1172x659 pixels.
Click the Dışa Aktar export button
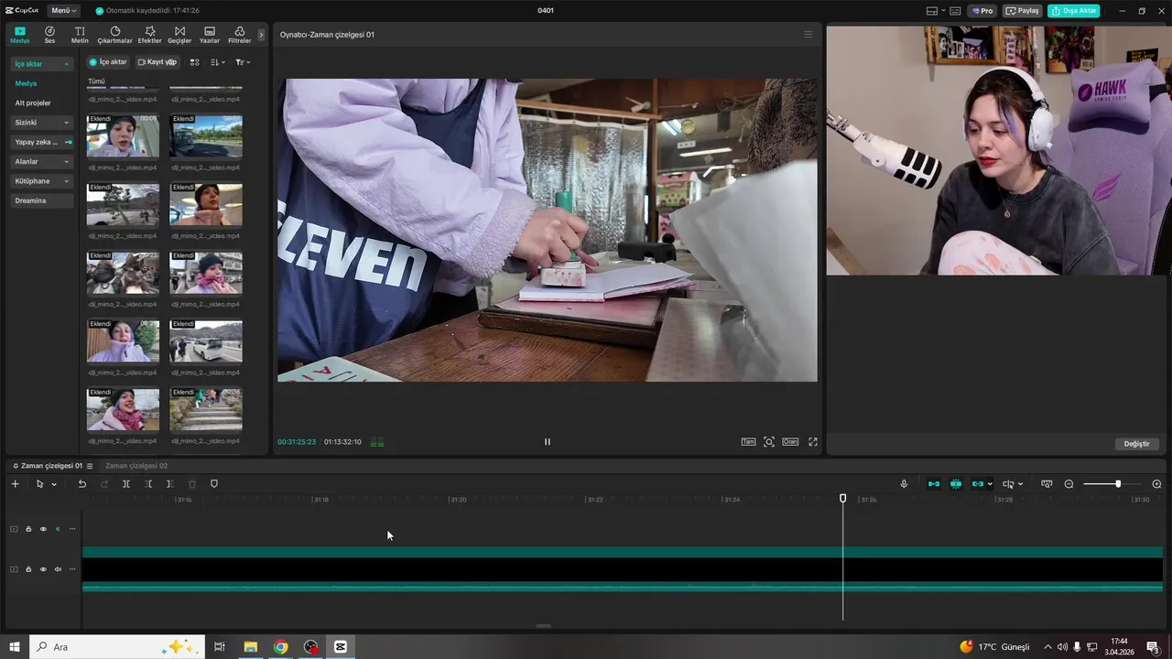1074,11
